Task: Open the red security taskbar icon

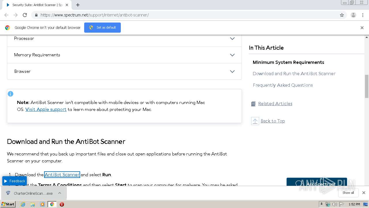Action: 62,204
